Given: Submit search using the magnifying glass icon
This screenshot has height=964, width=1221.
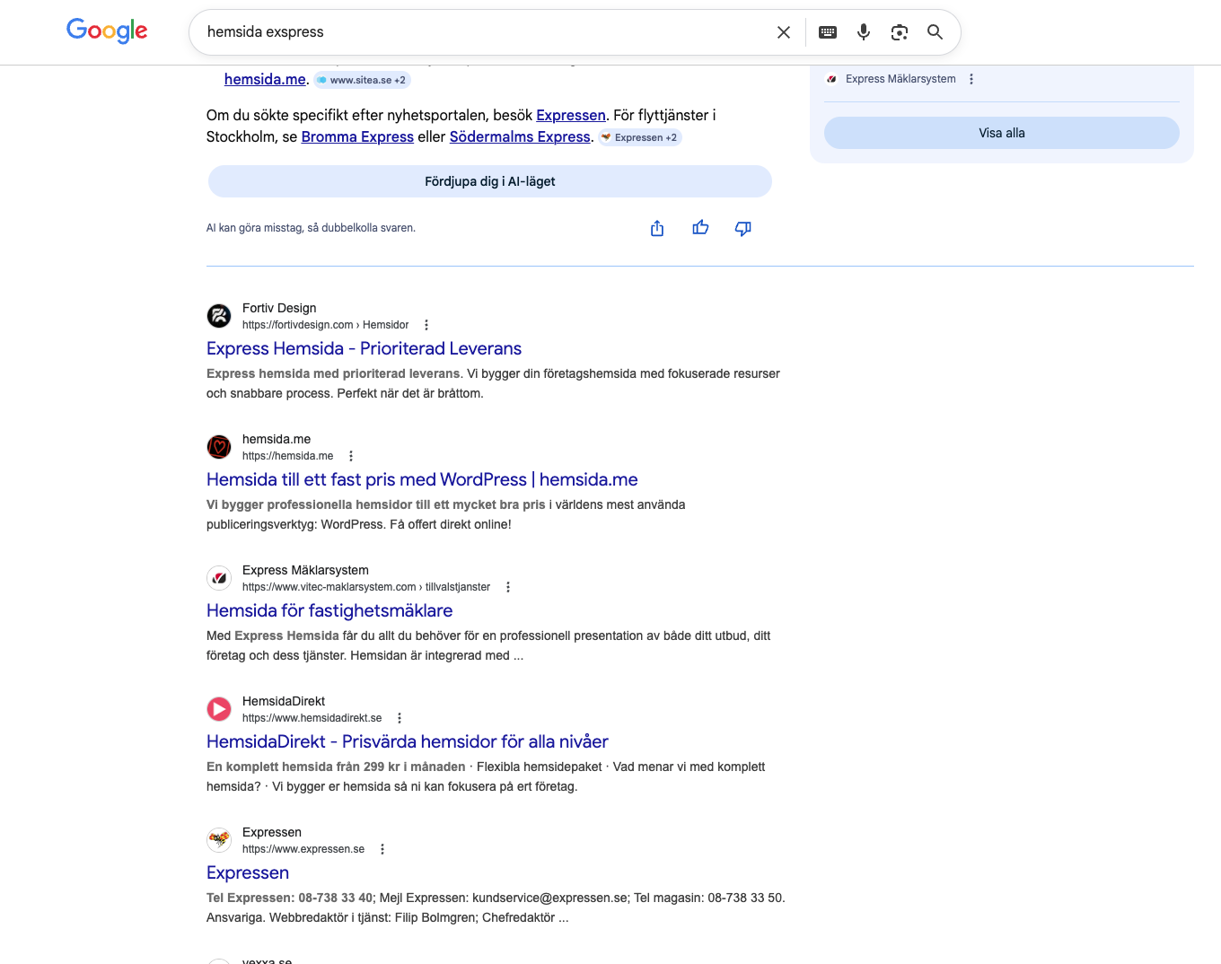Looking at the screenshot, I should [935, 32].
